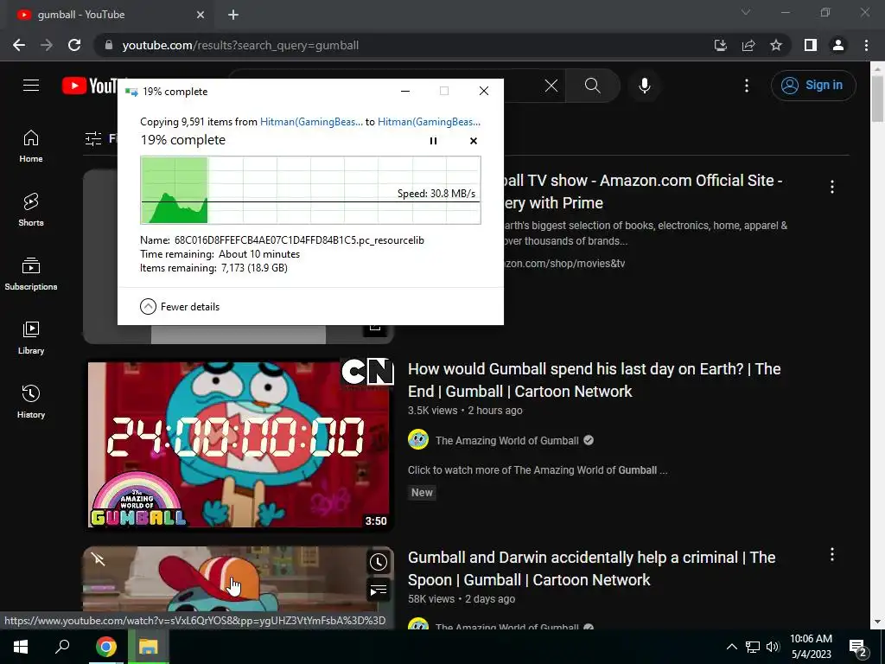Toggle Chrome side panel
The image size is (885, 664).
[811, 45]
